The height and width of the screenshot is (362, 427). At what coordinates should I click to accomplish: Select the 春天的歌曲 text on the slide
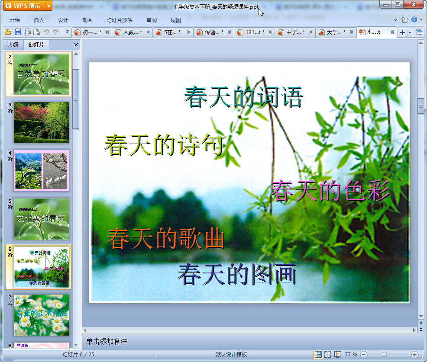[x=165, y=239]
